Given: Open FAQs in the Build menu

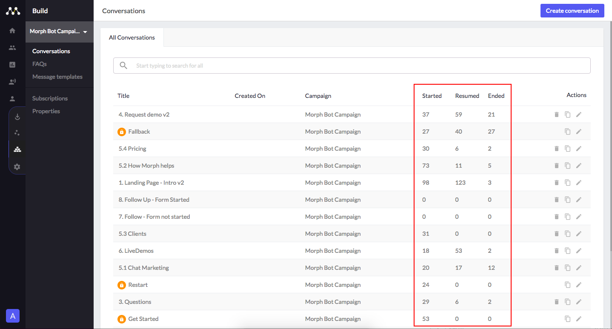Looking at the screenshot, I should [40, 64].
